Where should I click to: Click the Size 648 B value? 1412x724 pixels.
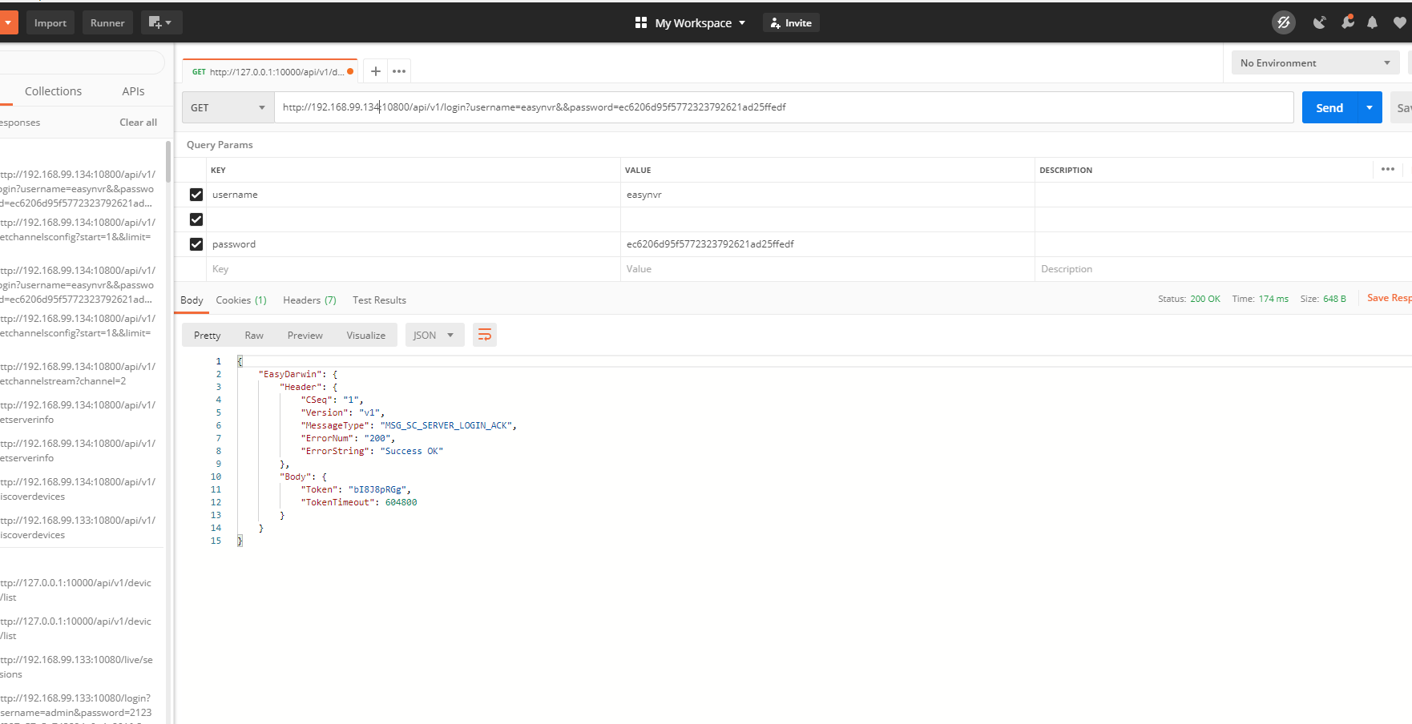coord(1334,299)
